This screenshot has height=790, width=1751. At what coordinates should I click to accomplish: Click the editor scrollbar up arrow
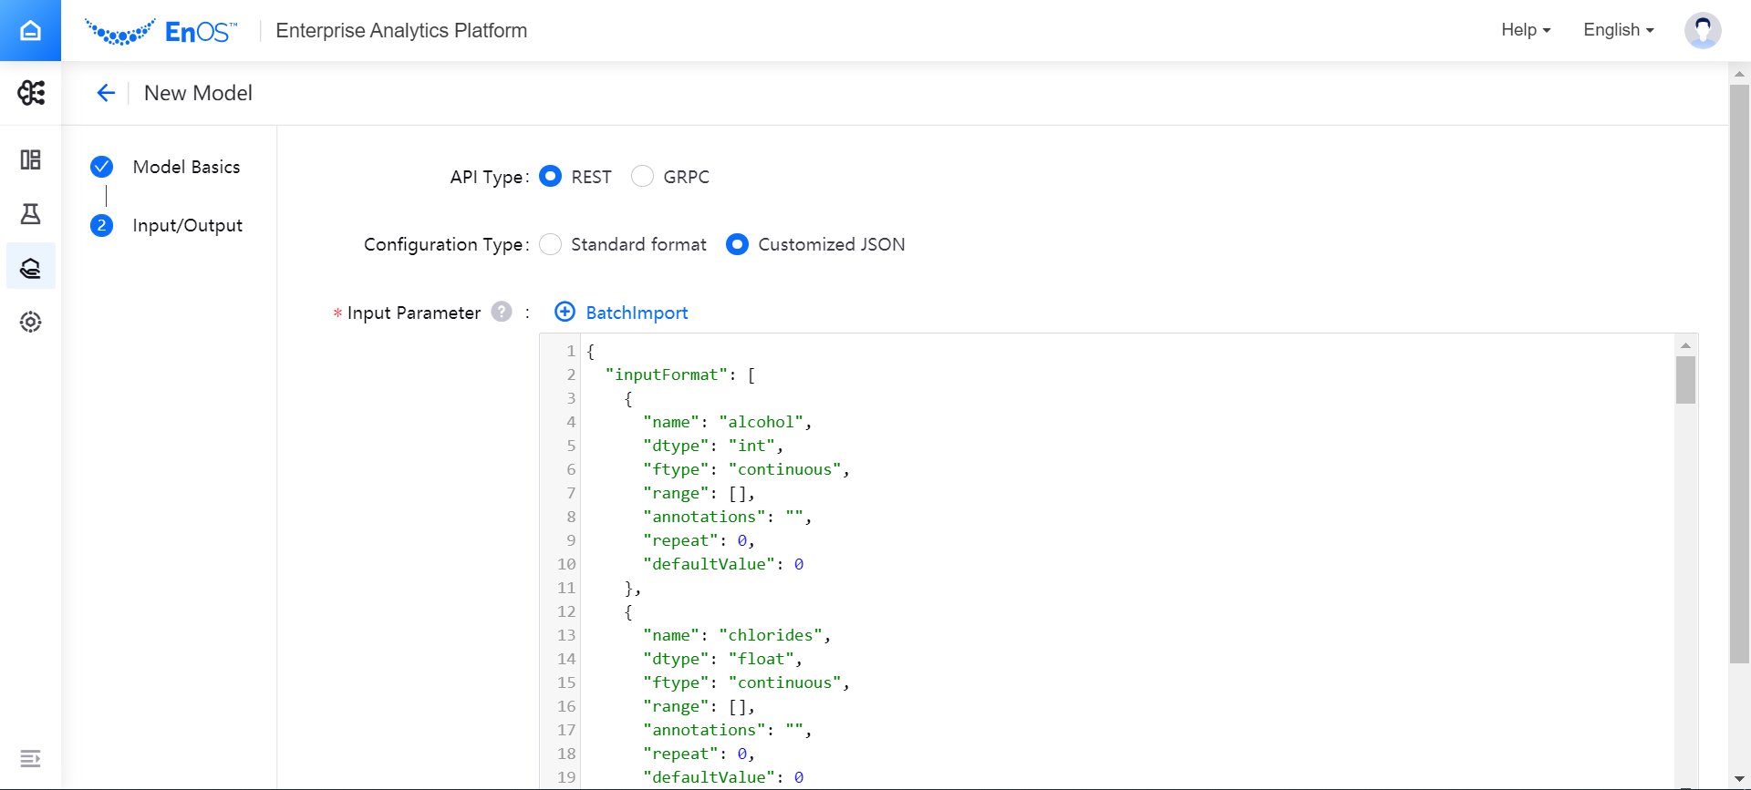pos(1685,345)
